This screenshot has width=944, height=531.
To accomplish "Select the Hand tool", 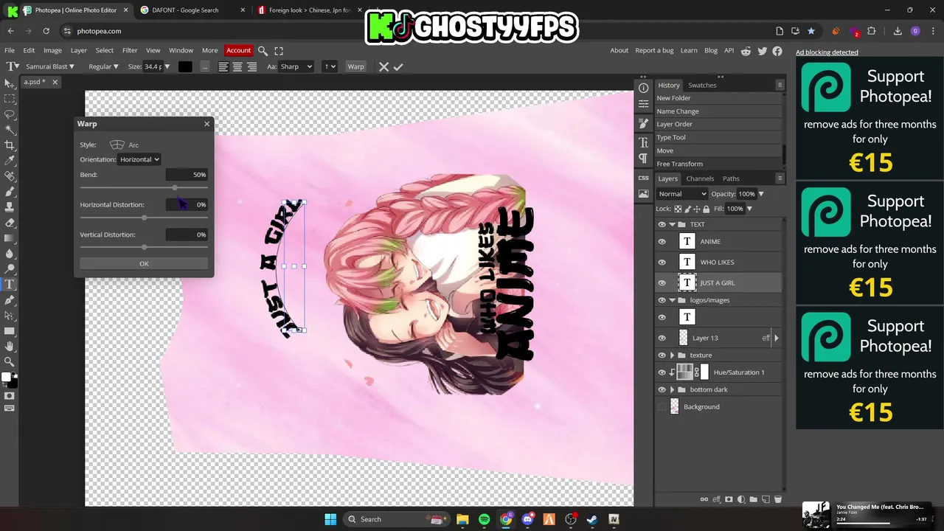I will (9, 346).
